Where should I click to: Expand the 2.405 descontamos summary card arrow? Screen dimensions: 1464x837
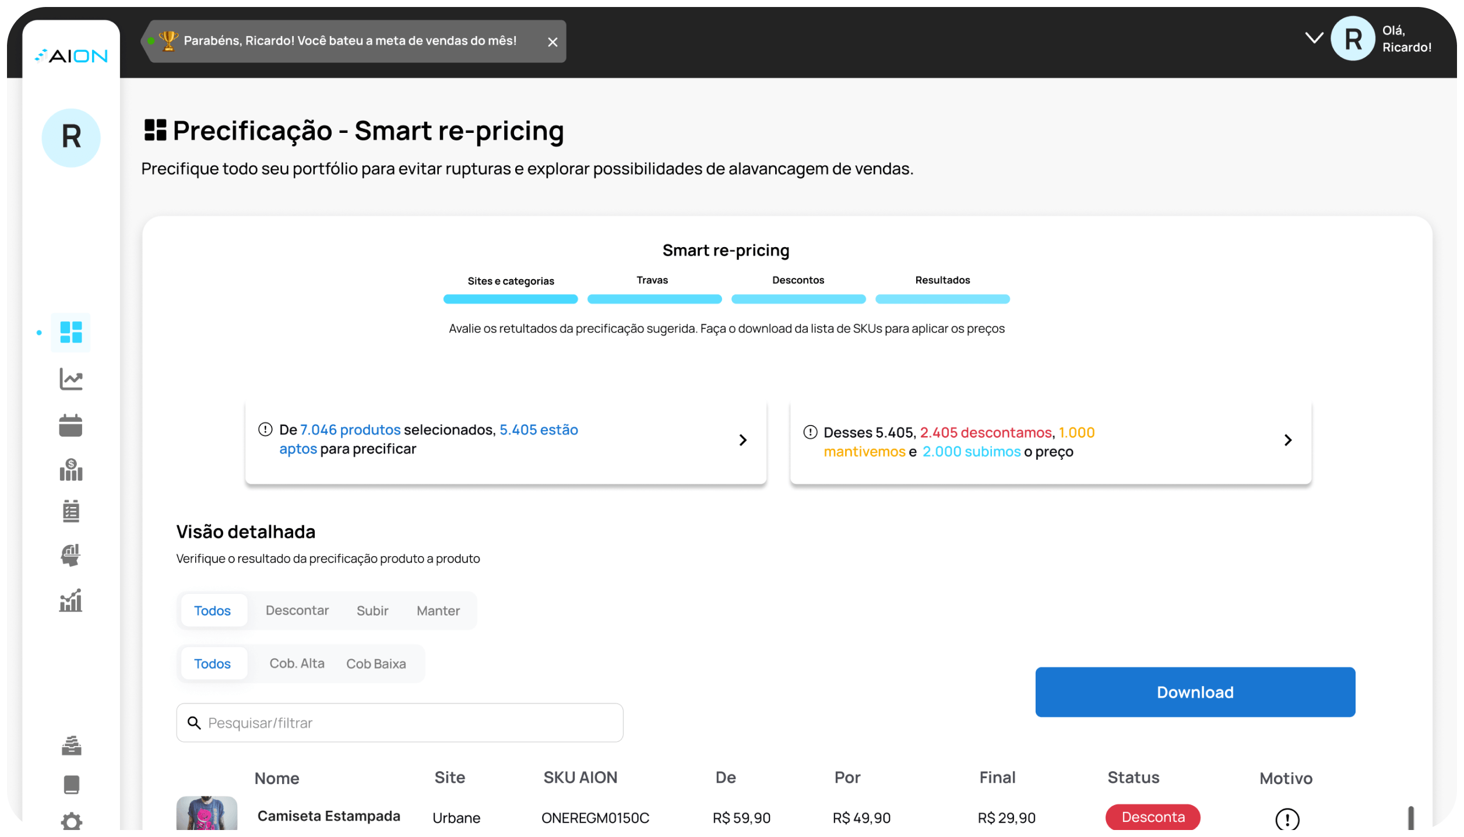click(1288, 440)
